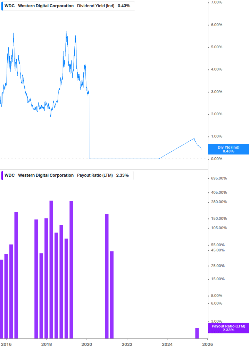
Task: Click the 2024 label on the time axis
Action: [167, 344]
